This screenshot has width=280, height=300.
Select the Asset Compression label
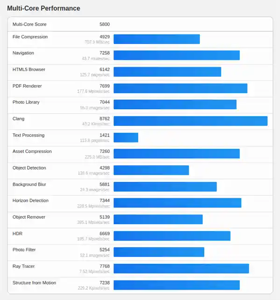tap(32, 151)
